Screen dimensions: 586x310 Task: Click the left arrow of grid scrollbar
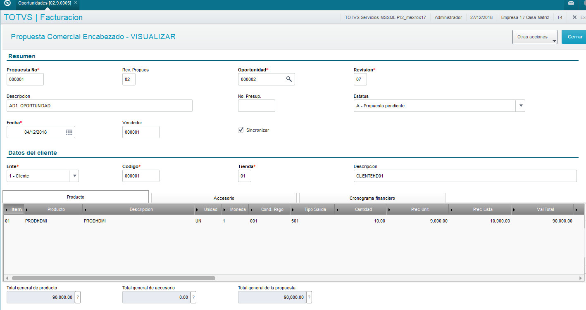[x=6, y=278]
